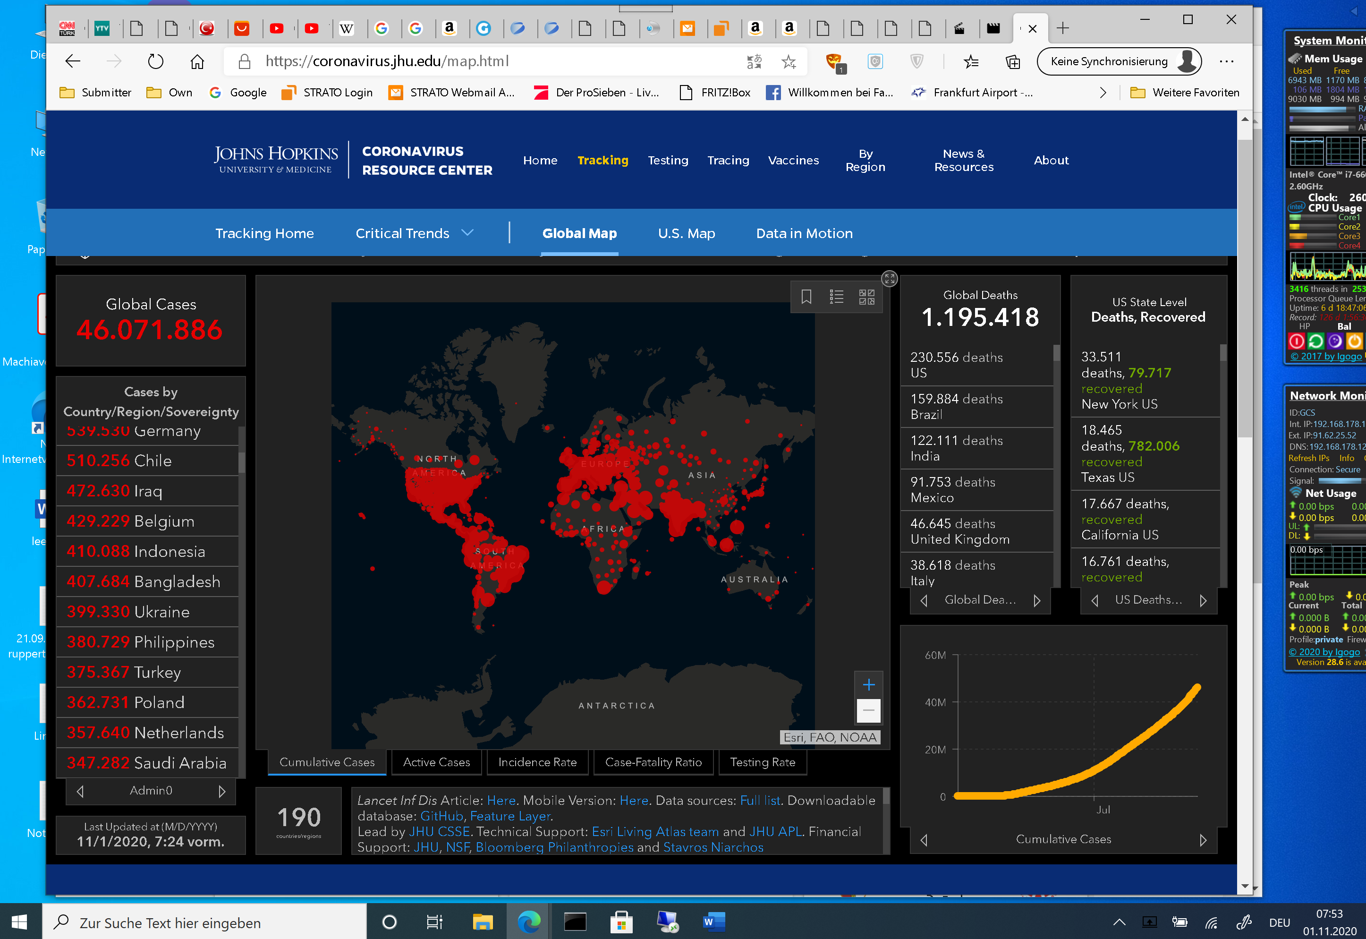Add page to favorites star icon
The image size is (1366, 939).
(x=789, y=61)
